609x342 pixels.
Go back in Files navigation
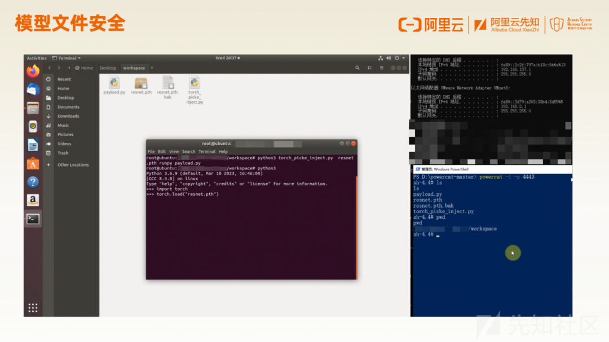coord(49,67)
